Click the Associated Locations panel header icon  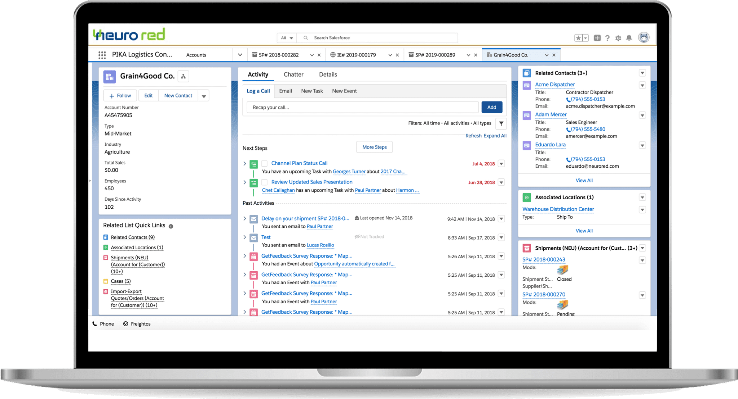[527, 198]
